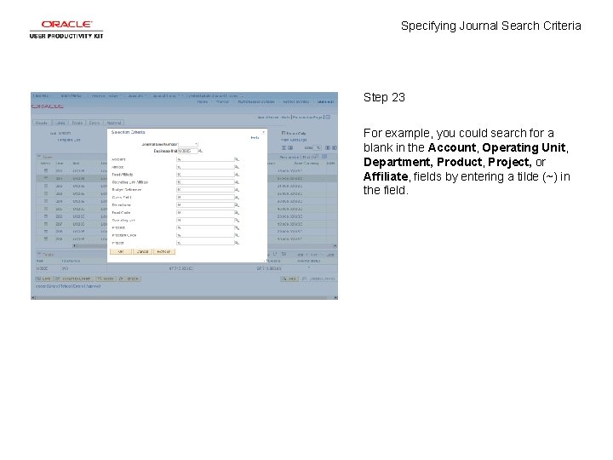Screen dimensions: 613x460
Task: Switch to the Lines tab
Action: pyautogui.click(x=60, y=123)
